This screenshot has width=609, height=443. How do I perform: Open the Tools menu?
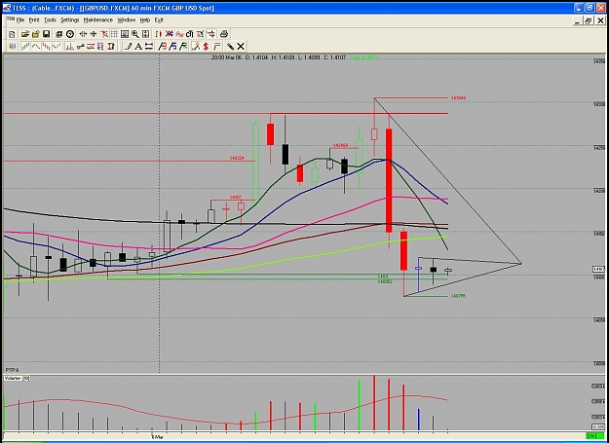tap(50, 20)
